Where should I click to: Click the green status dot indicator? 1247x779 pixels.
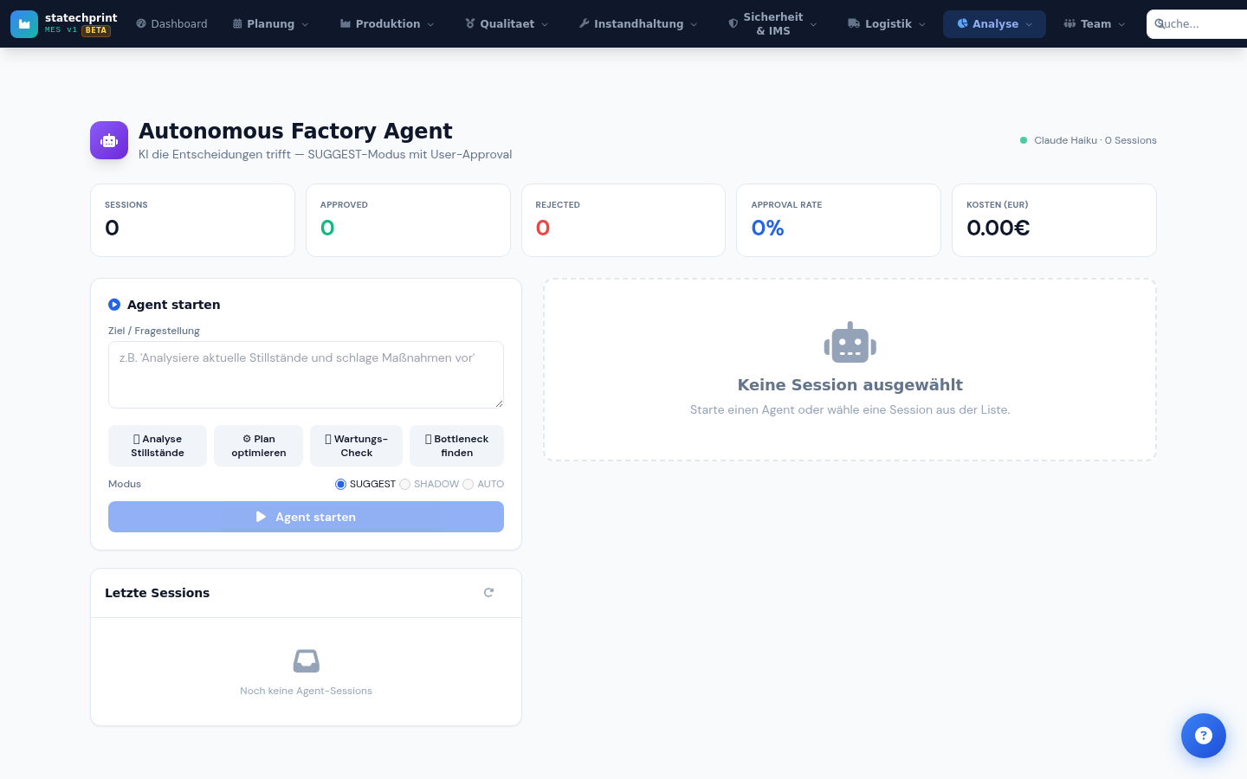(1024, 140)
